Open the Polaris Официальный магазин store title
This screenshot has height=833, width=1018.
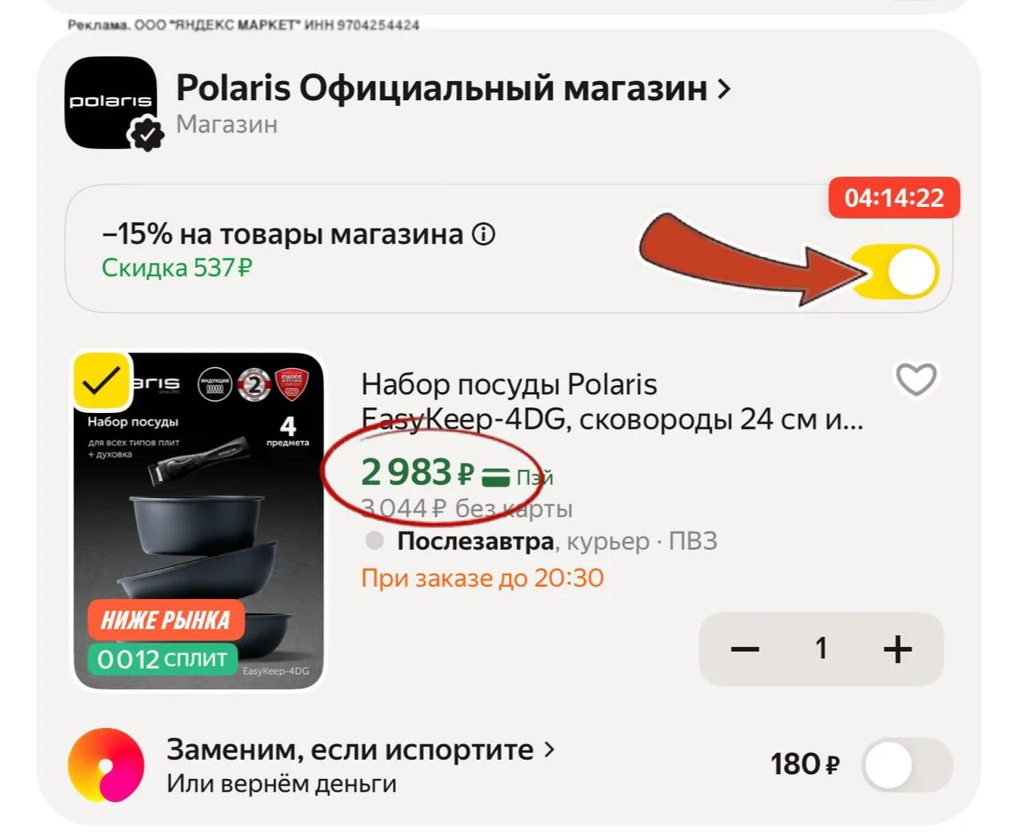(x=441, y=88)
